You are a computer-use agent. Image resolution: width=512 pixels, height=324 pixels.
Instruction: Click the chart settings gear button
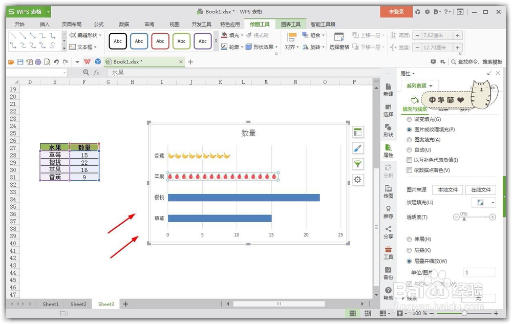pyautogui.click(x=357, y=180)
